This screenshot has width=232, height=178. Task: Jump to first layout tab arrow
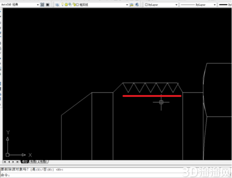tap(5, 162)
